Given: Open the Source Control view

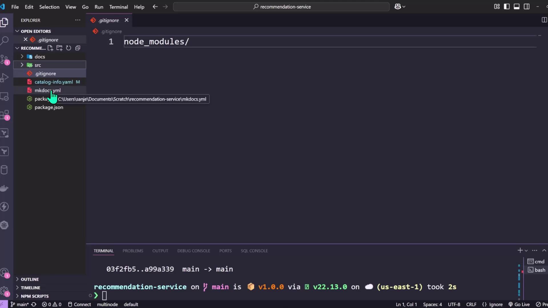Looking at the screenshot, I should 5,60.
